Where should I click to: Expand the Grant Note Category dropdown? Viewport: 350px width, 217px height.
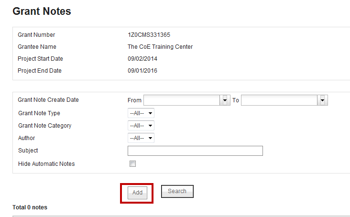click(x=141, y=126)
